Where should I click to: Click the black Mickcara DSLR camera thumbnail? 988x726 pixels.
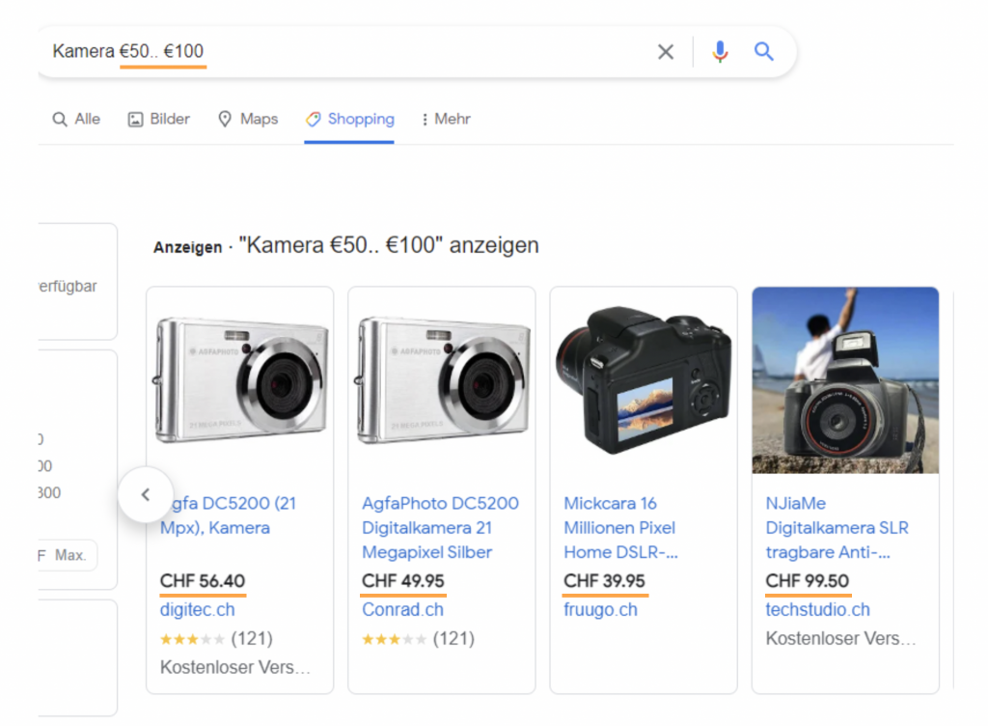tap(644, 380)
